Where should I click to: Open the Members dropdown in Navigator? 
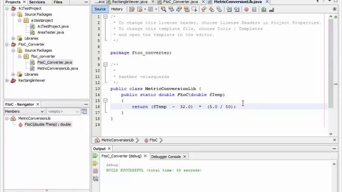click(x=25, y=111)
